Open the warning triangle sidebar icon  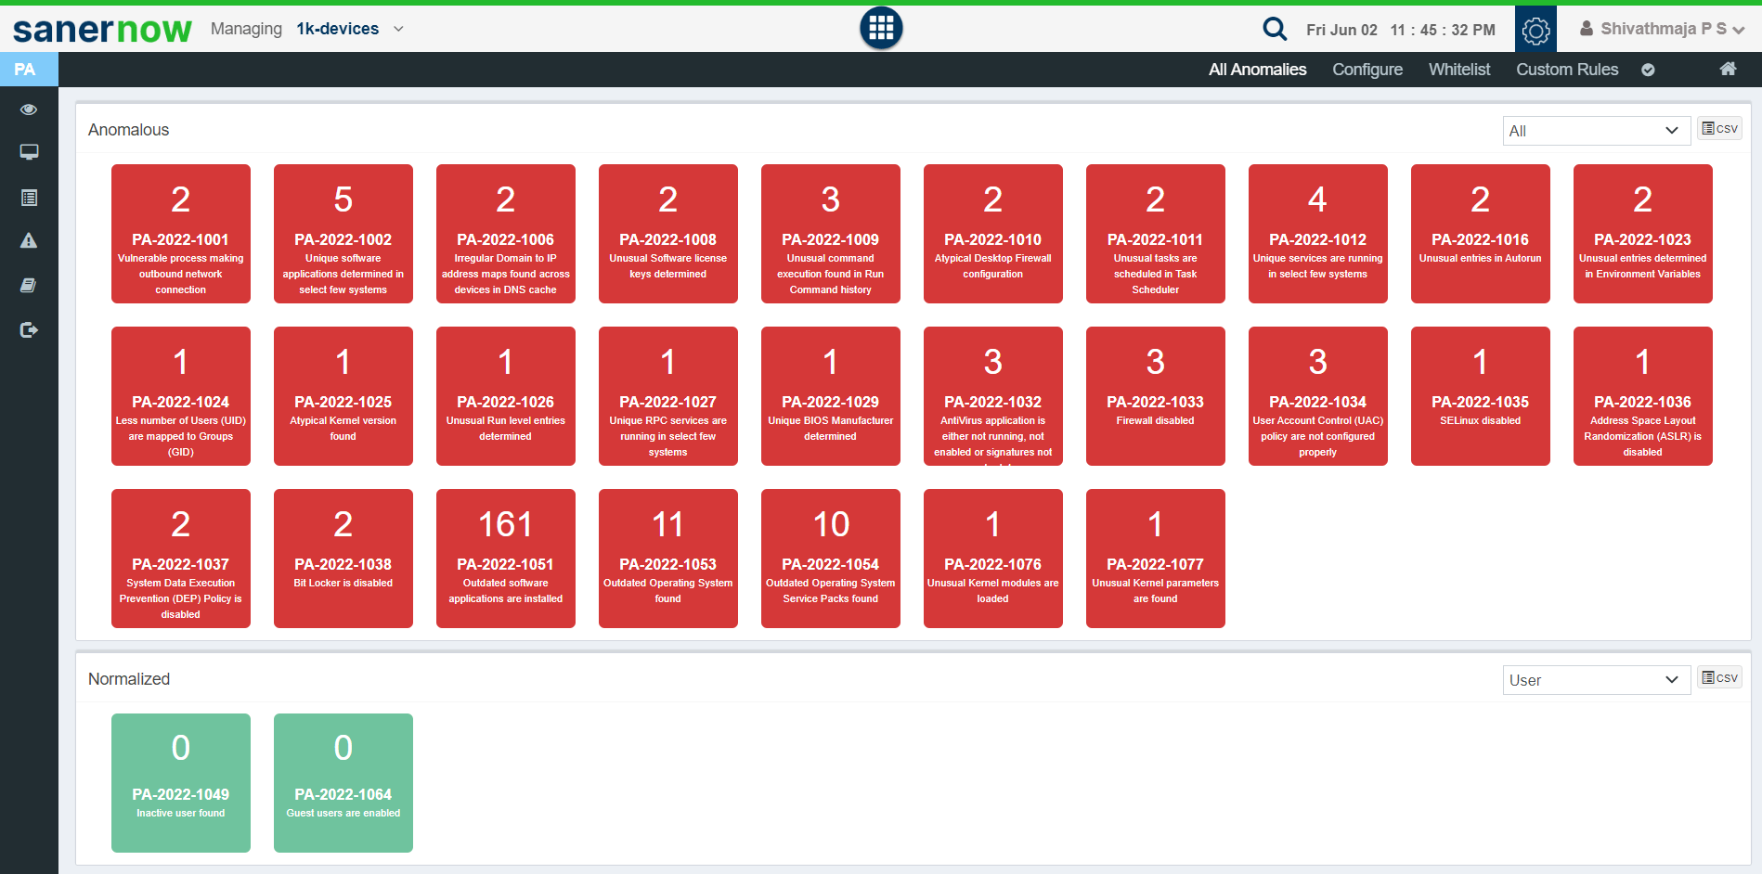(x=29, y=240)
